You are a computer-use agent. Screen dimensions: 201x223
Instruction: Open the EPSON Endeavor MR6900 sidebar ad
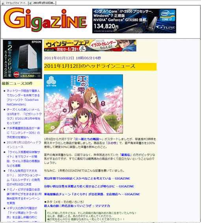coord(22,59)
